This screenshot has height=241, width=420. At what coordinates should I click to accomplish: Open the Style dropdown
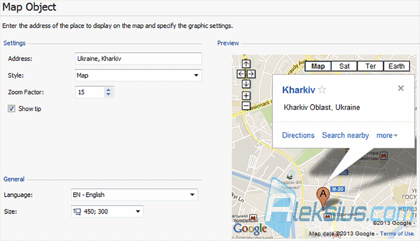138,75
